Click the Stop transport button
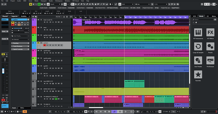218x114 pixels. pos(120,111)
